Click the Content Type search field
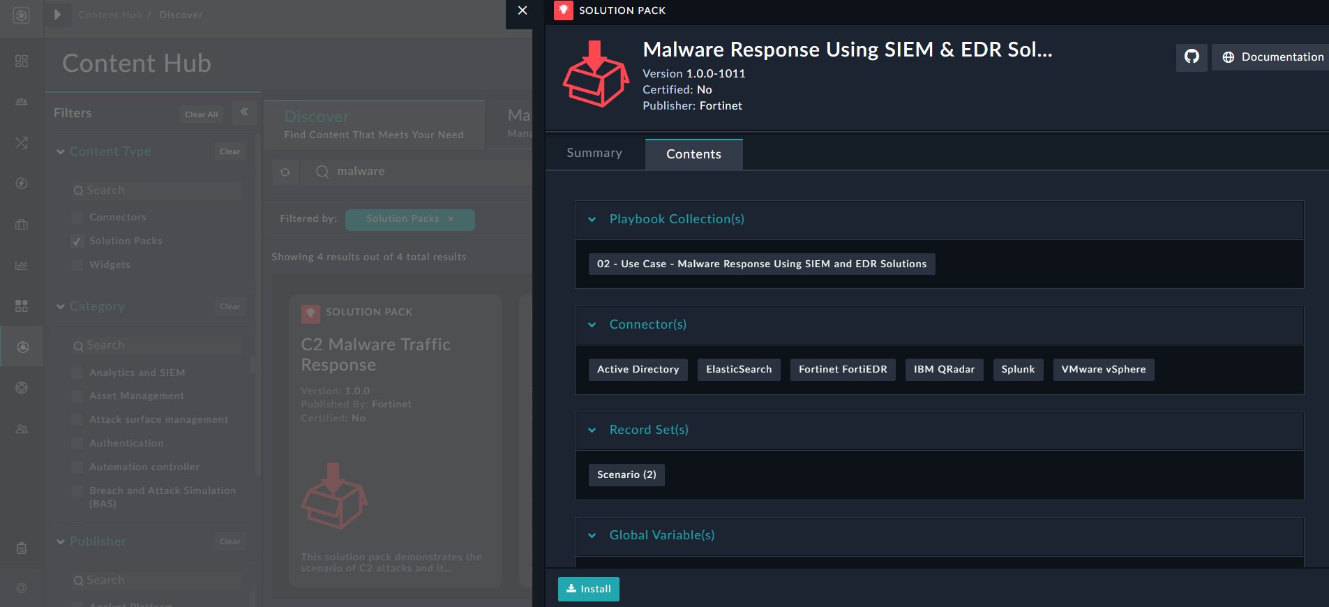The width and height of the screenshot is (1329, 607). click(157, 190)
